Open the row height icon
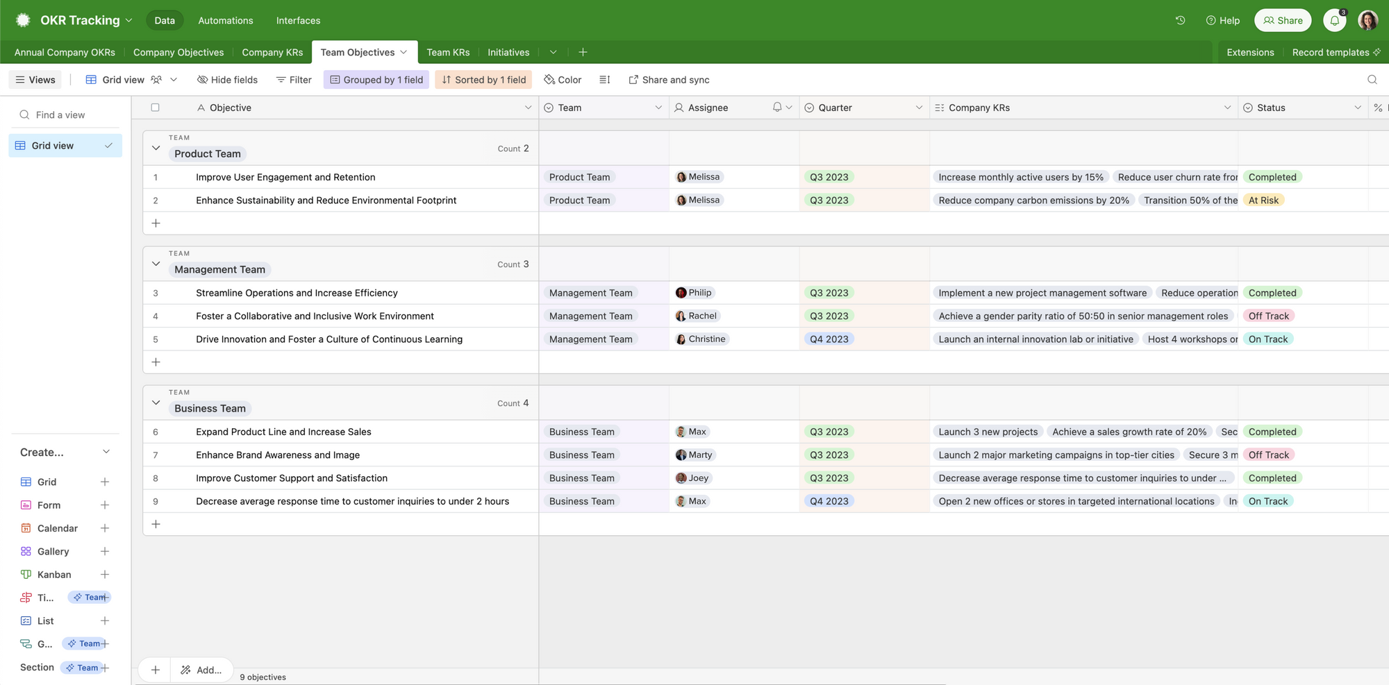The height and width of the screenshot is (685, 1389). pos(604,80)
